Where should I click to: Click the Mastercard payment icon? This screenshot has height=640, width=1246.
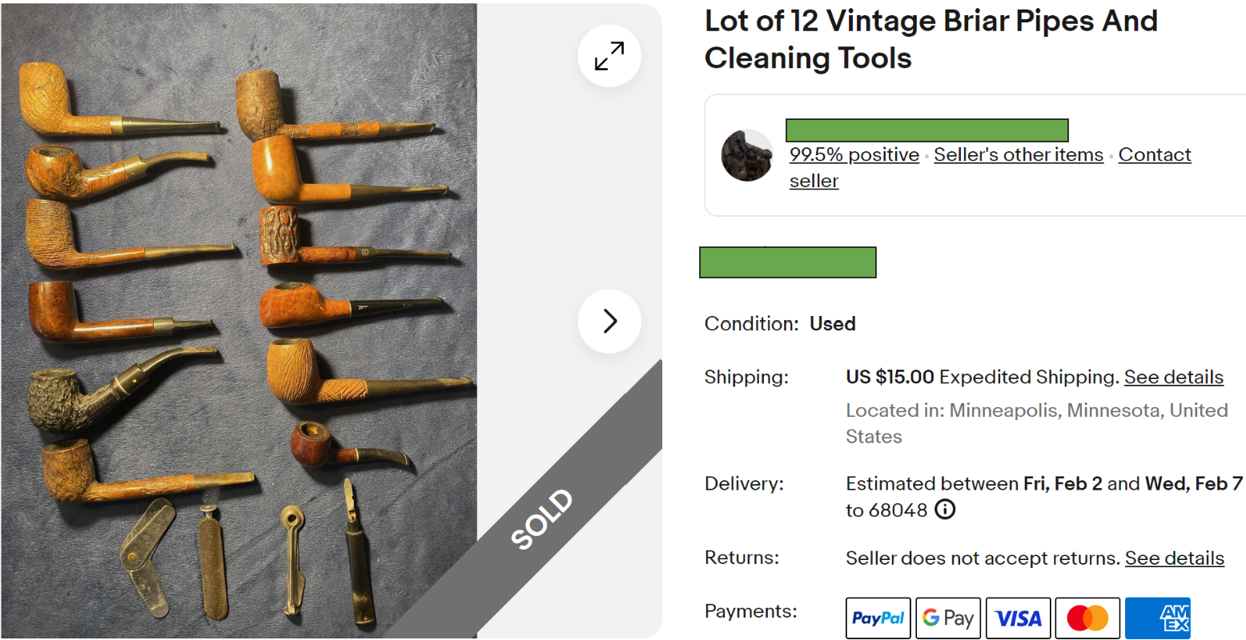coord(1087,618)
